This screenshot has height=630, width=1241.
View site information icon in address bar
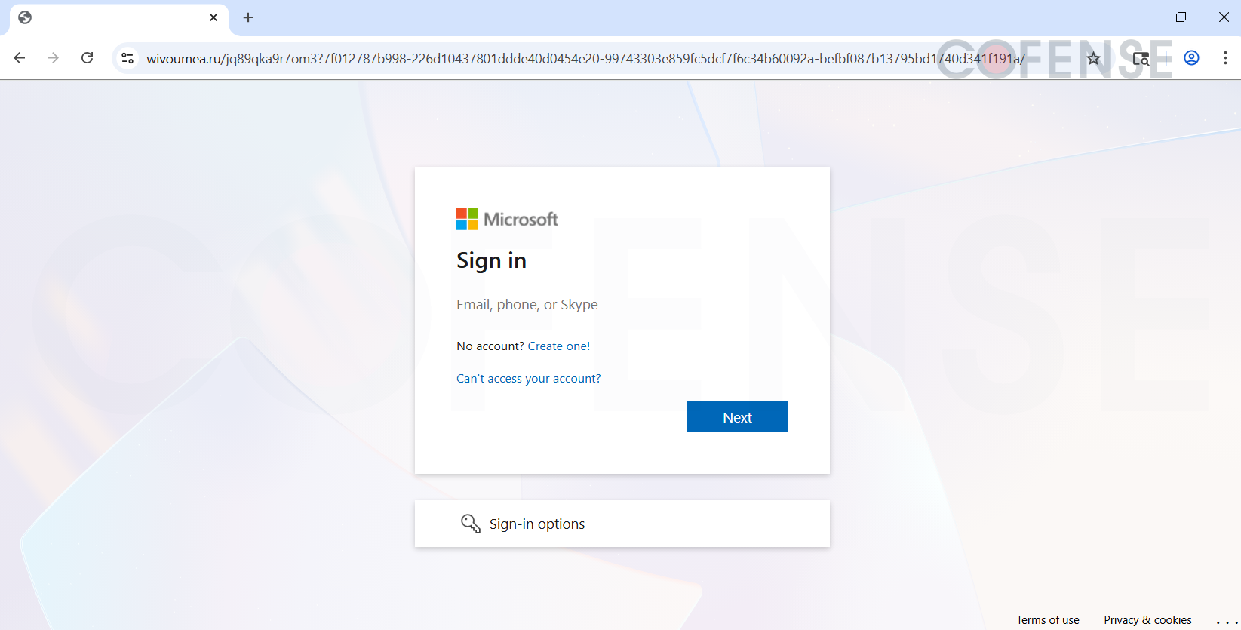tap(127, 58)
